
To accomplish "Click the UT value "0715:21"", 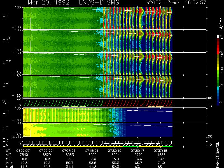I will click(92, 151).
